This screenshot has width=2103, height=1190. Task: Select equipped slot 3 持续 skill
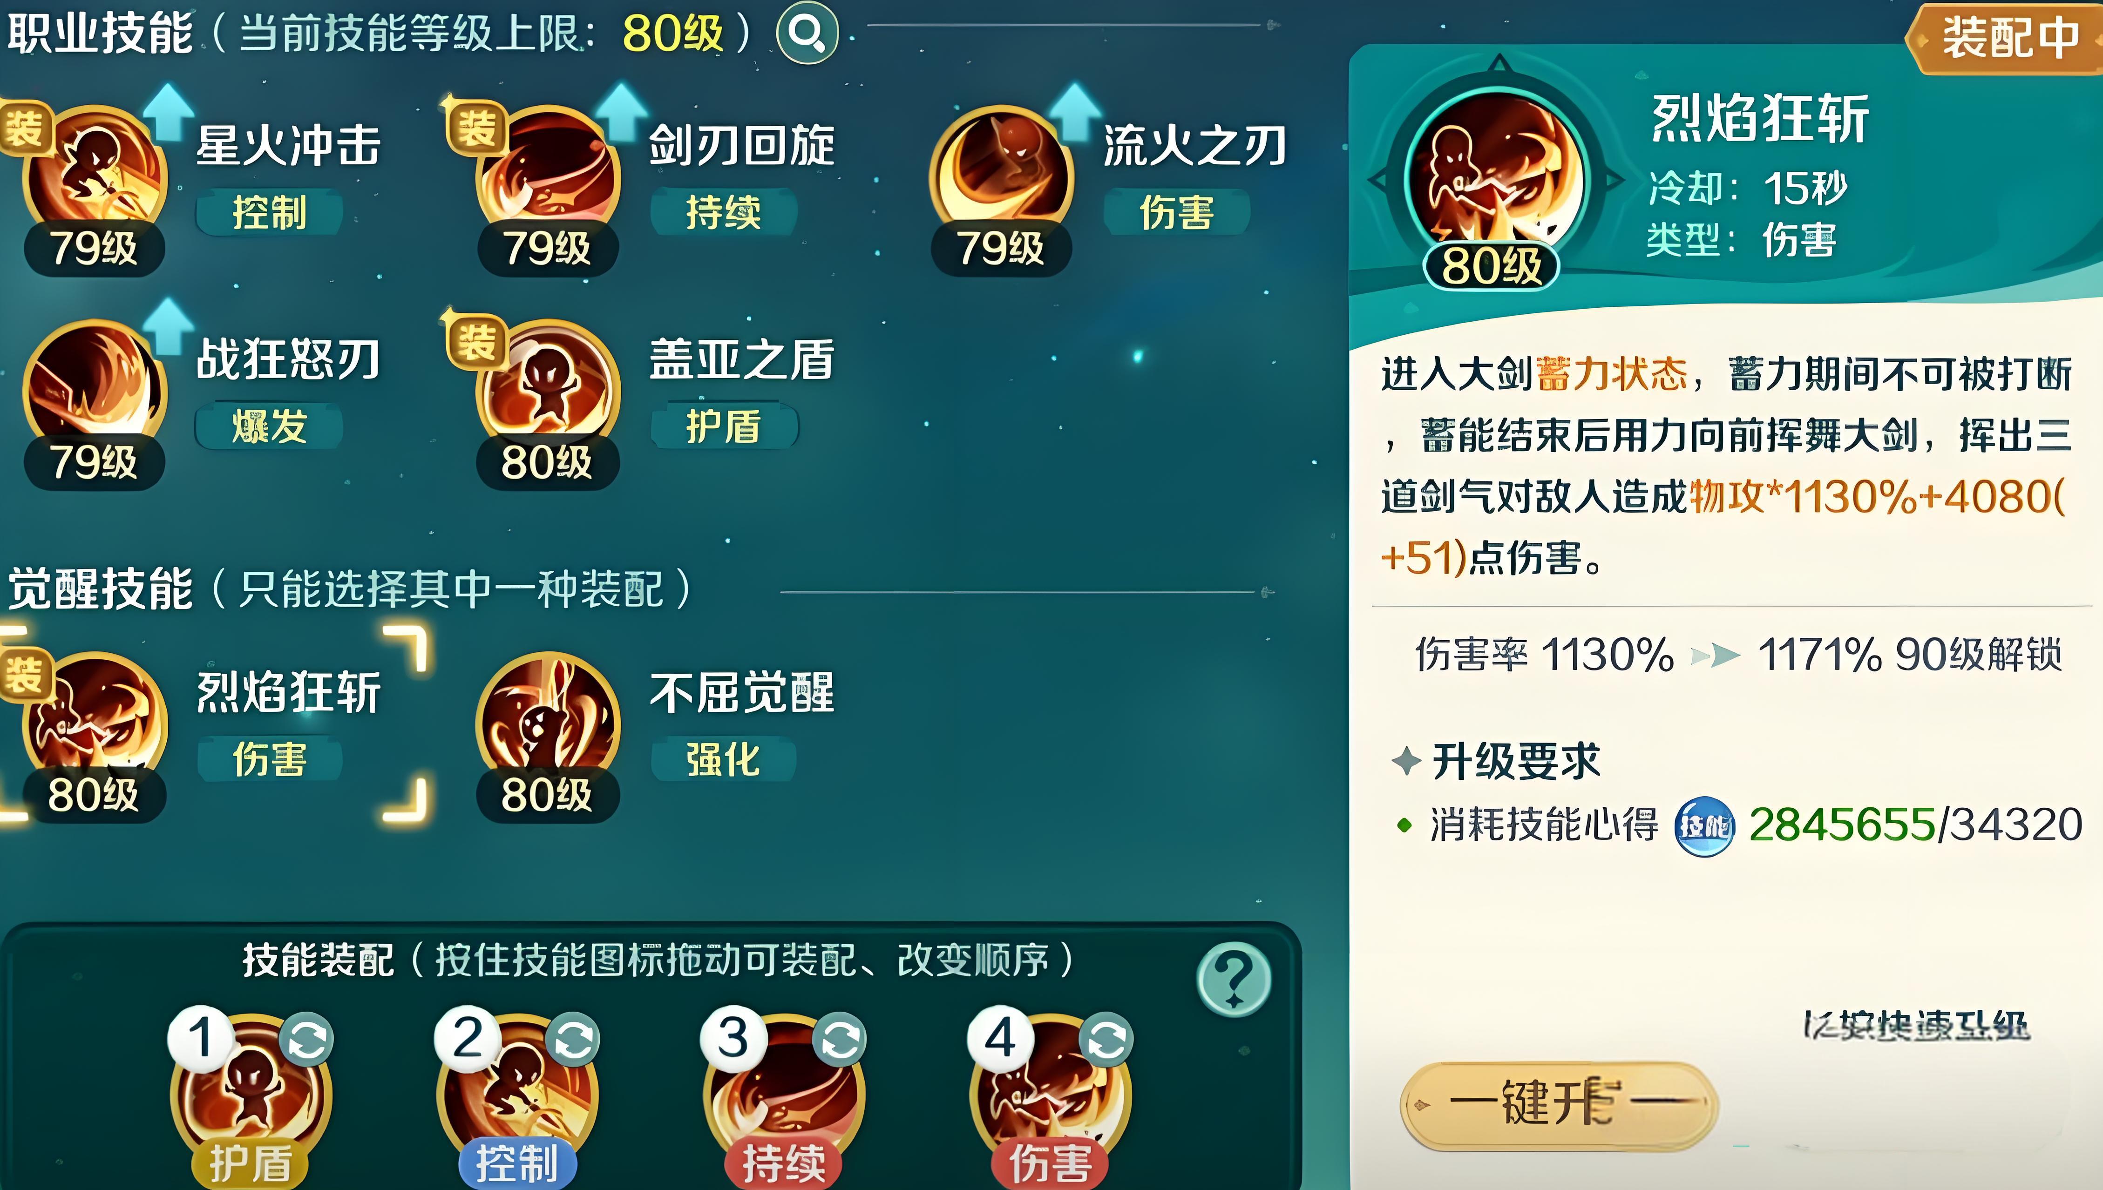(784, 1099)
